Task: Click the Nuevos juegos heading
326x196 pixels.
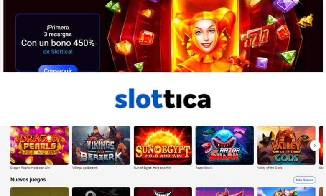Action: click(28, 180)
